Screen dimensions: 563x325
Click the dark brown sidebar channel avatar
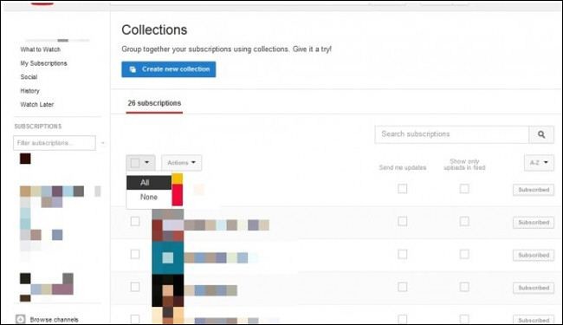click(x=25, y=159)
